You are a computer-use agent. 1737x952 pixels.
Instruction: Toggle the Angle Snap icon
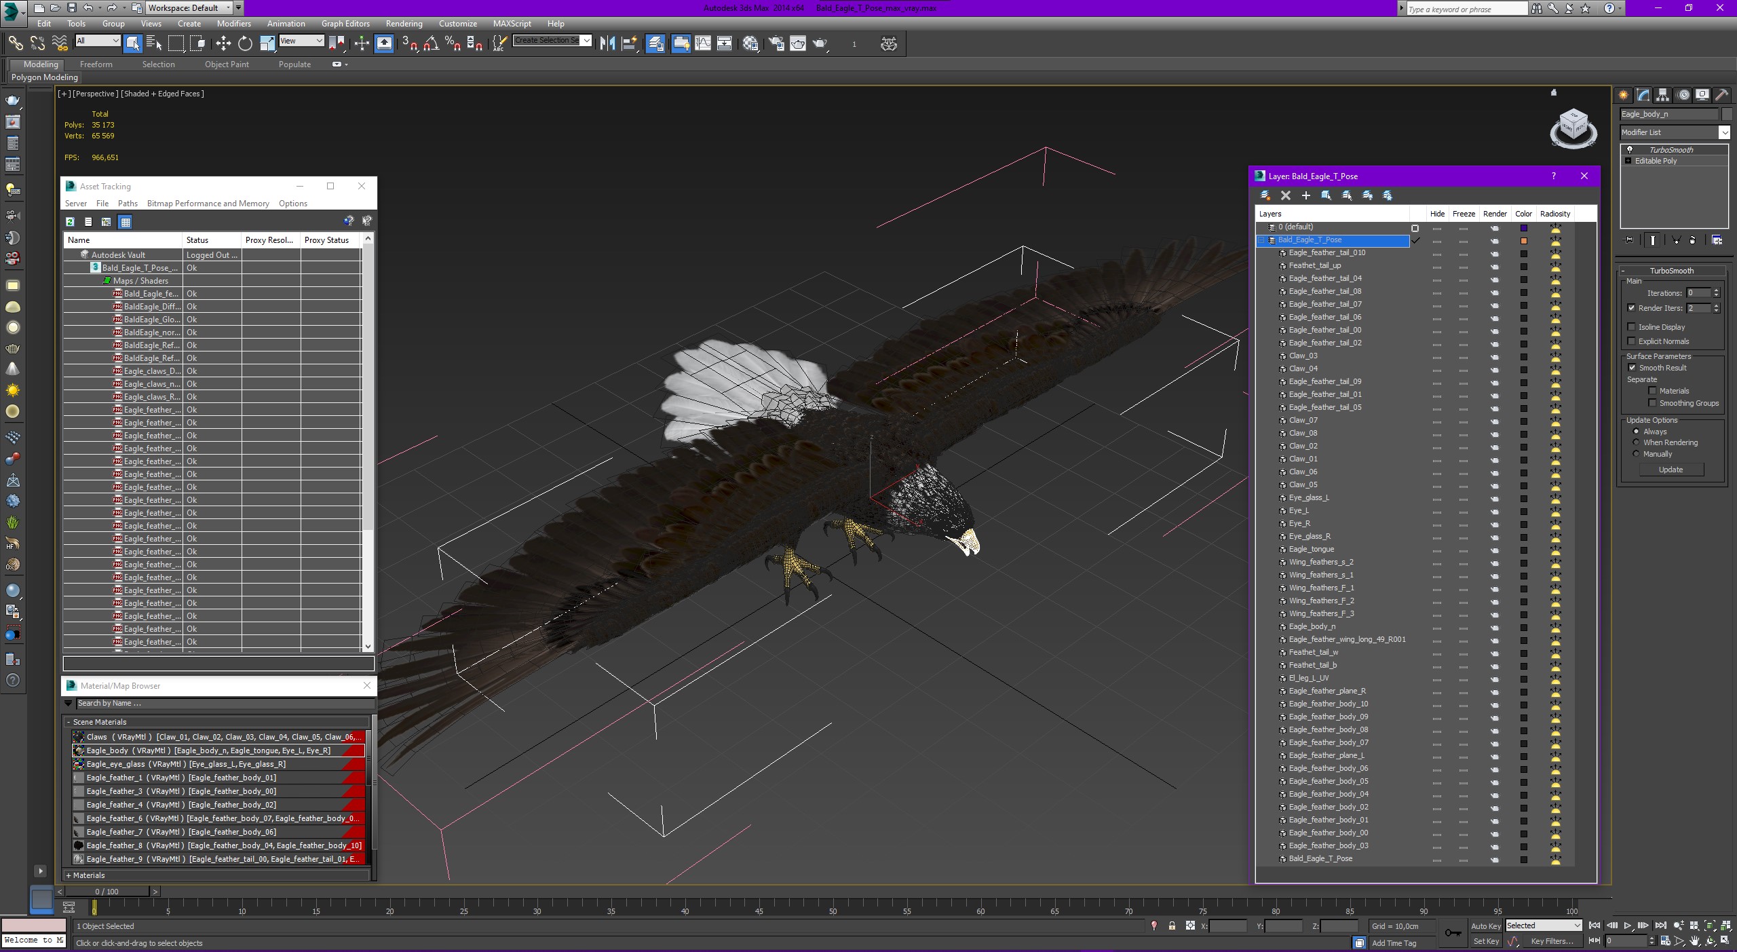(x=431, y=43)
